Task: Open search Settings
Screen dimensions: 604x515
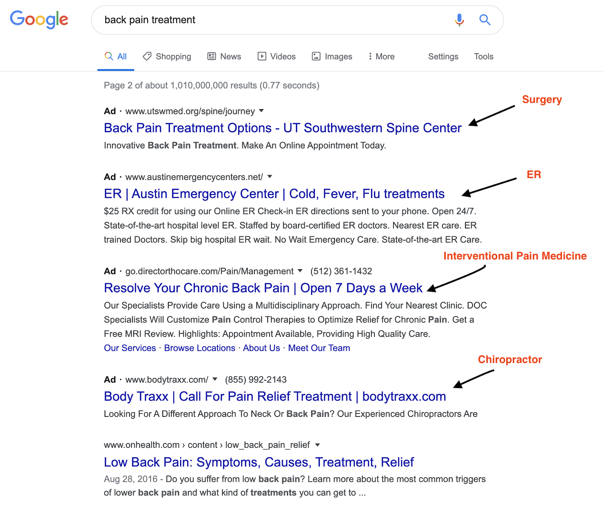Action: tap(443, 57)
